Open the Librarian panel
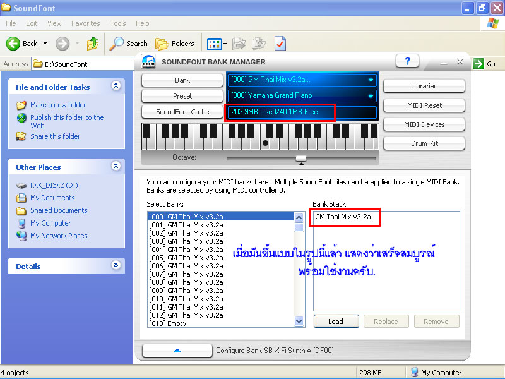 click(x=424, y=86)
